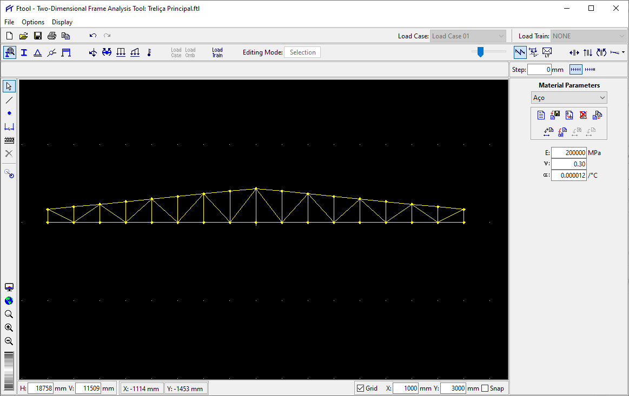This screenshot has width=629, height=396.
Task: Print the model using the printer icon
Action: (52, 36)
